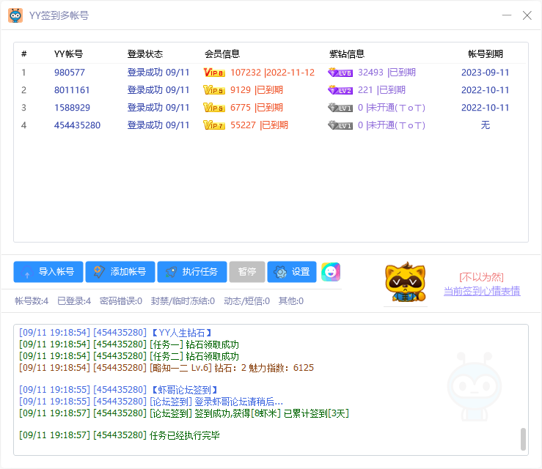Click 导入帐号 import accounts button
The width and height of the screenshot is (542, 469).
(48, 272)
